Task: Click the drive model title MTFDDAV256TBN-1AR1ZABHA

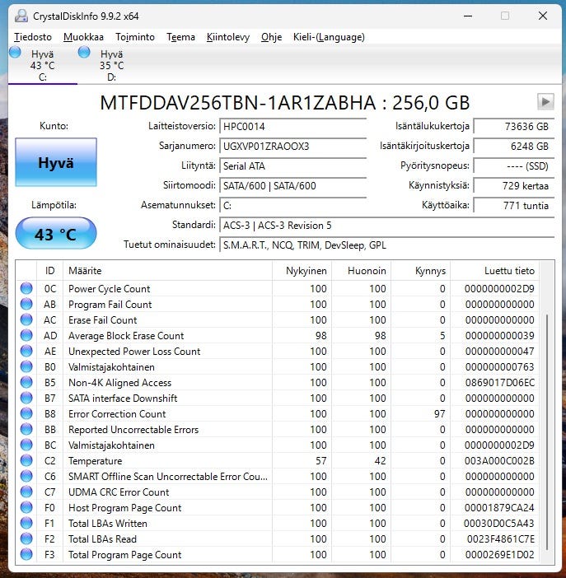Action: pyautogui.click(x=237, y=102)
